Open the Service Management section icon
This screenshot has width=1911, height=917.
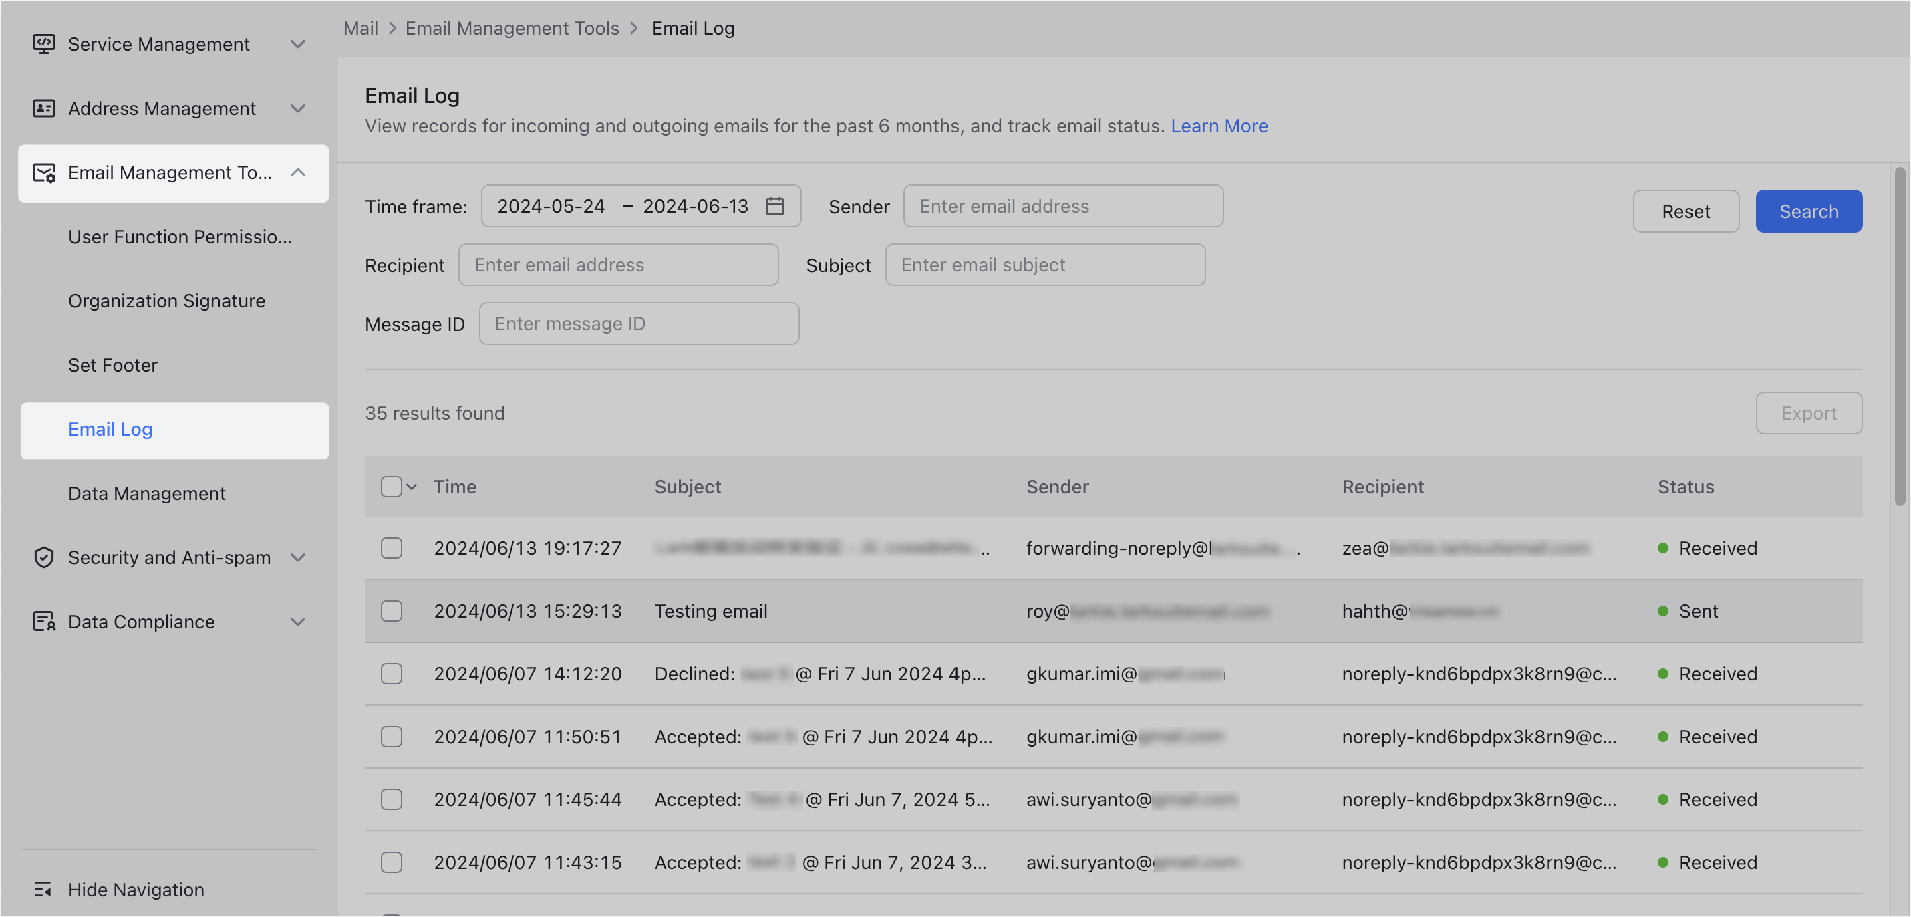click(44, 43)
